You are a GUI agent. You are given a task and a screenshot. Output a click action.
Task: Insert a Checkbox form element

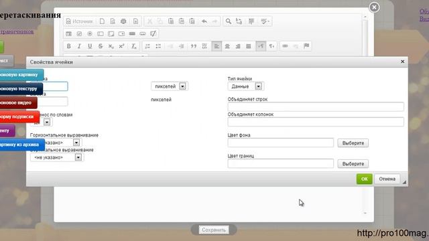[79, 33]
